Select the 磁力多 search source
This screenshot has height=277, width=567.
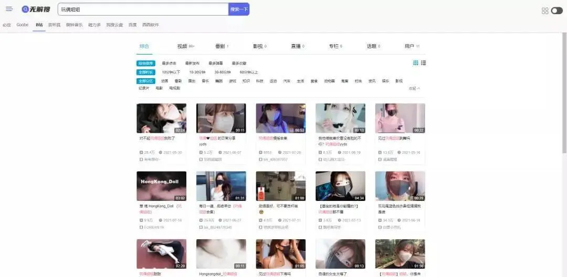click(94, 25)
